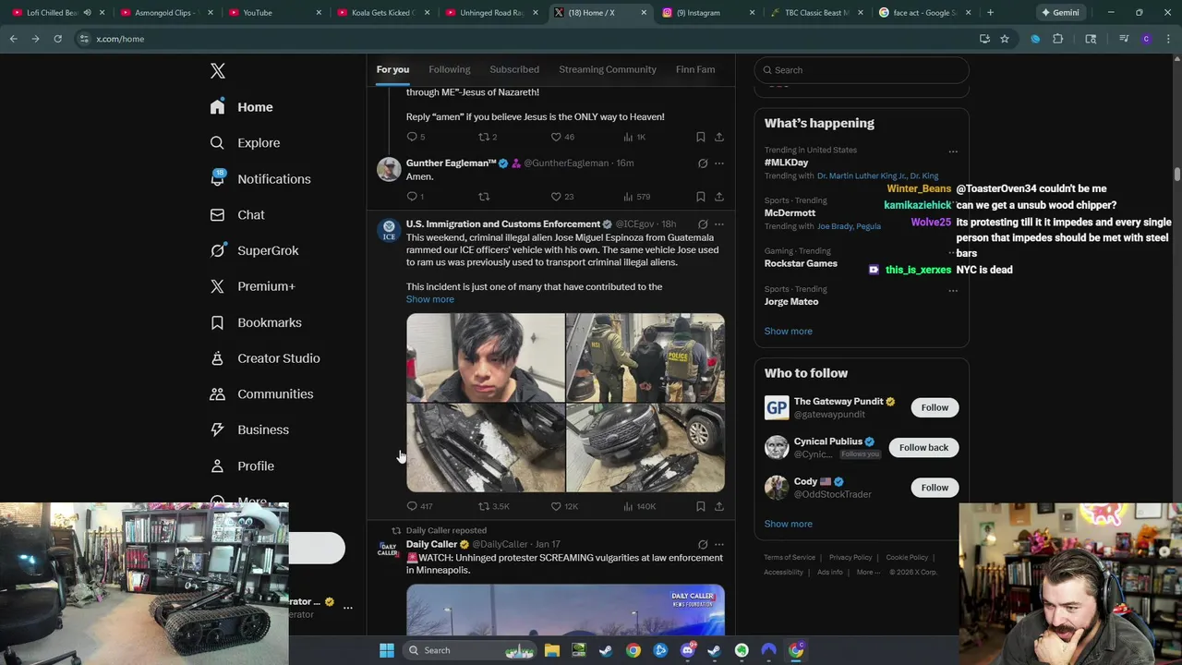Reload the page in Chrome

click(x=57, y=39)
